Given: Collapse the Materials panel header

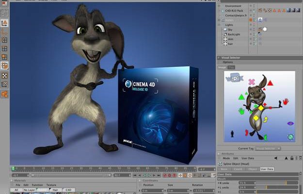Looking at the screenshot, I should 12,180.
